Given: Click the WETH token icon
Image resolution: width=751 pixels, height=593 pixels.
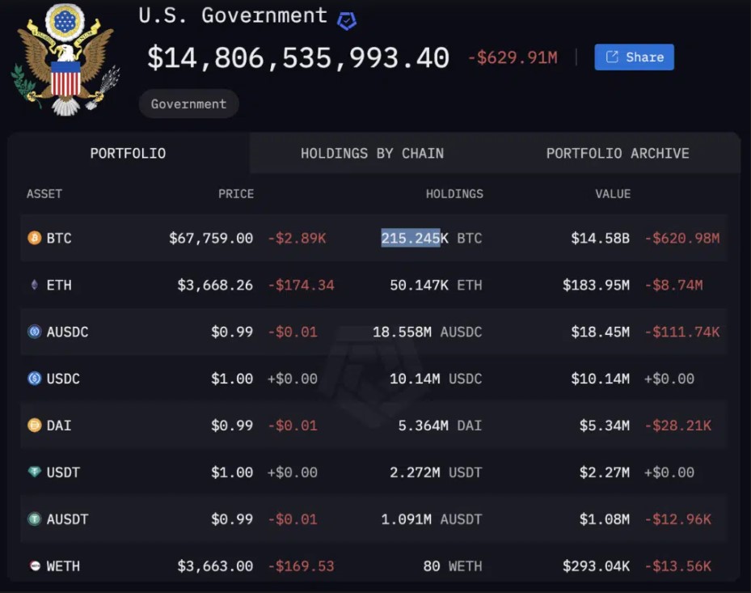Looking at the screenshot, I should click(x=34, y=566).
